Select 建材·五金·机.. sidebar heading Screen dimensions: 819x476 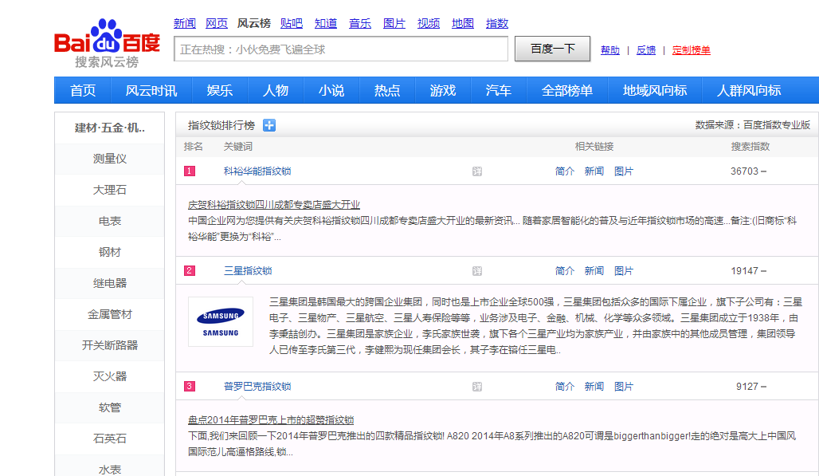110,128
